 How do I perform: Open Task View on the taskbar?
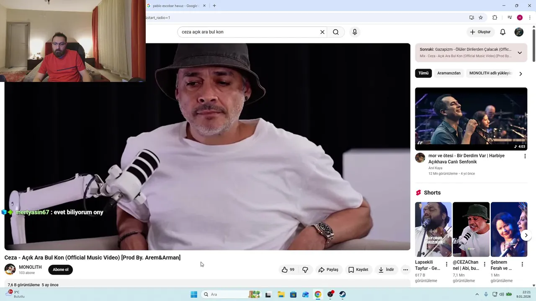(268, 294)
